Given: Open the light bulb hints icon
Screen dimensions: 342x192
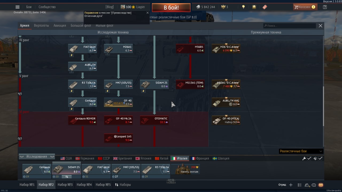Looking at the screenshot, I should [x=243, y=7].
